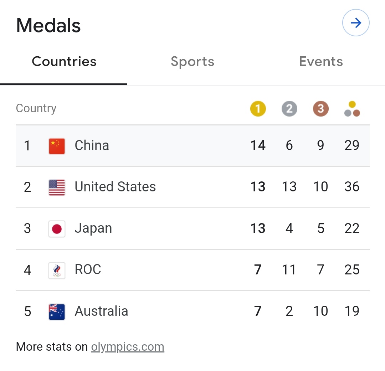Screen dimensions: 385x371
Task: Click the ROC flag icon
Action: click(57, 270)
